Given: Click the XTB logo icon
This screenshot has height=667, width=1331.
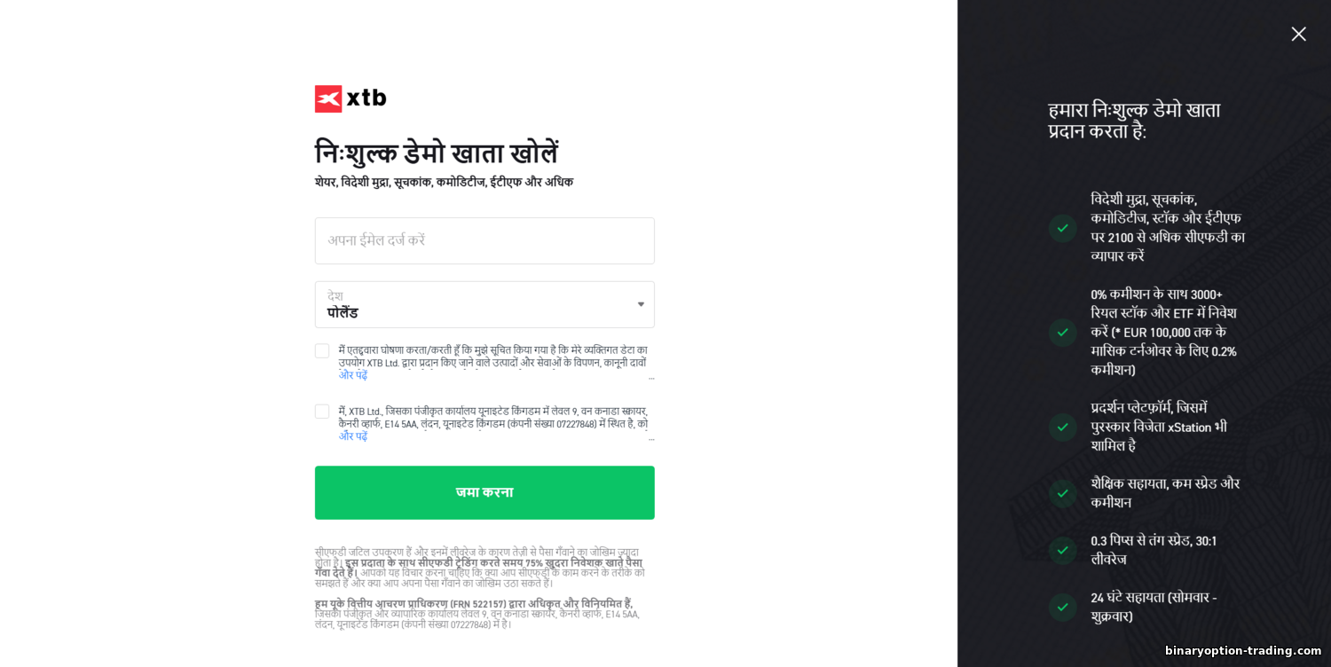Looking at the screenshot, I should pos(328,98).
